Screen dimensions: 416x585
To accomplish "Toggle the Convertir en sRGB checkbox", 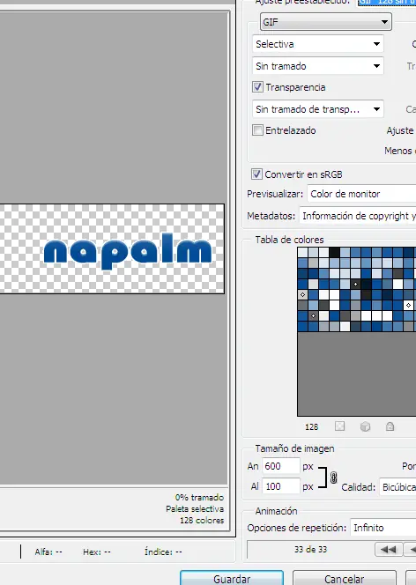I will tap(256, 174).
